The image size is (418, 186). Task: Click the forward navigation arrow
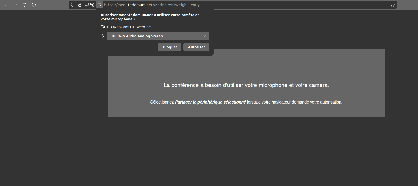(15, 5)
